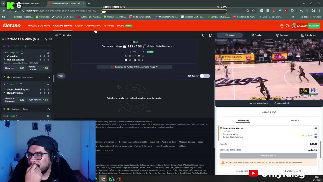Bet on Shunsuke Nakagawa at 8.25

[x=15, y=100]
